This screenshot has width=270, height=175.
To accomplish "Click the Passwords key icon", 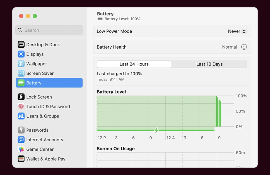I will coord(21,130).
